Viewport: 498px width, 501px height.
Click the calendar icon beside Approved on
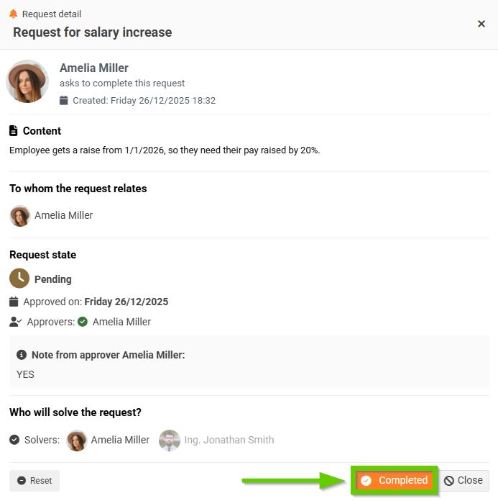[x=14, y=302]
